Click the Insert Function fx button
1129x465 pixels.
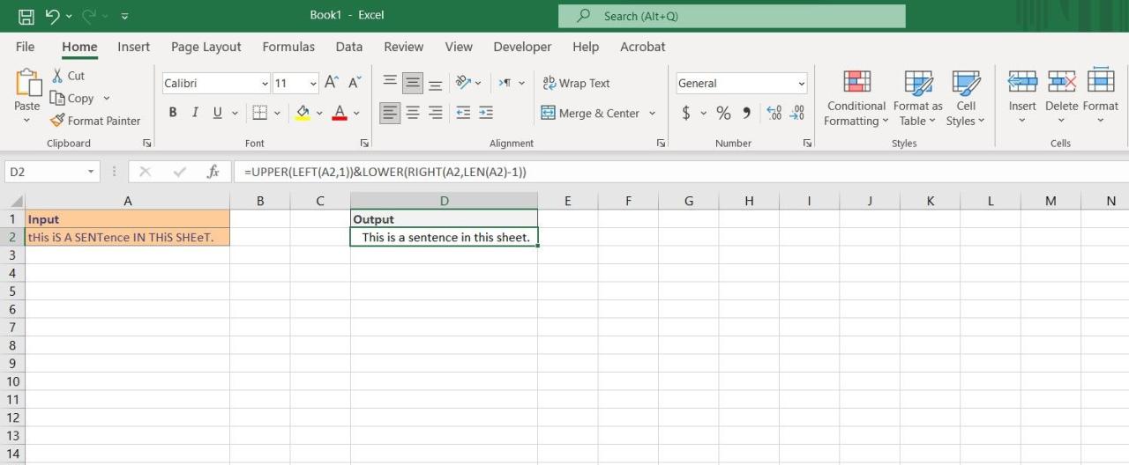click(x=213, y=172)
